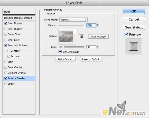The width and height of the screenshot is (149, 118).
Task: Click the pattern texture thumbnail swatch
Action: point(66,37)
